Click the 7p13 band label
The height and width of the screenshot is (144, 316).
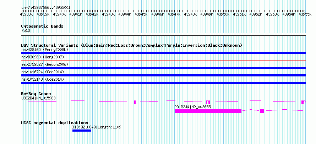coord(26,30)
